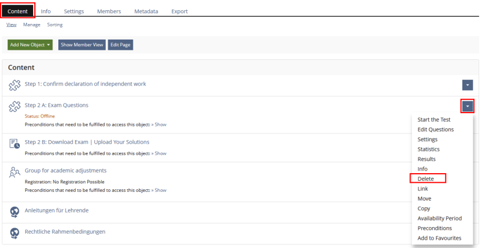The image size is (481, 248).
Task: Click the Anleitungen für Lehrende icon
Action: 15,211
